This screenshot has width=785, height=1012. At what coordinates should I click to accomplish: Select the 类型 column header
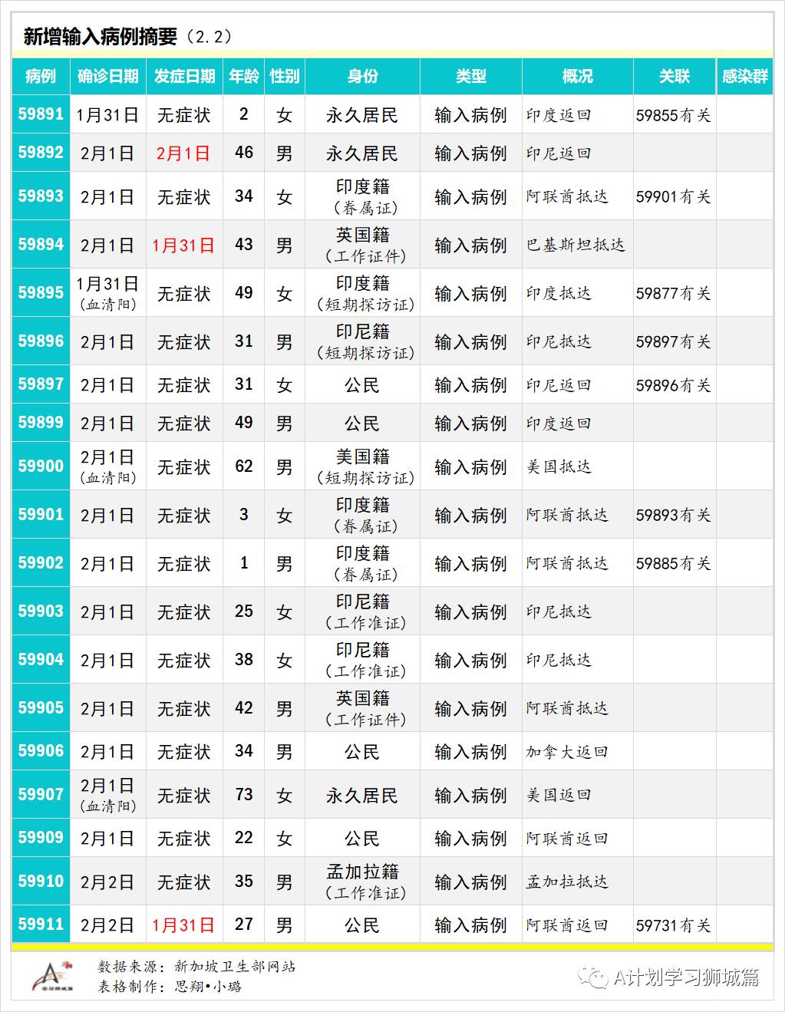pos(470,77)
